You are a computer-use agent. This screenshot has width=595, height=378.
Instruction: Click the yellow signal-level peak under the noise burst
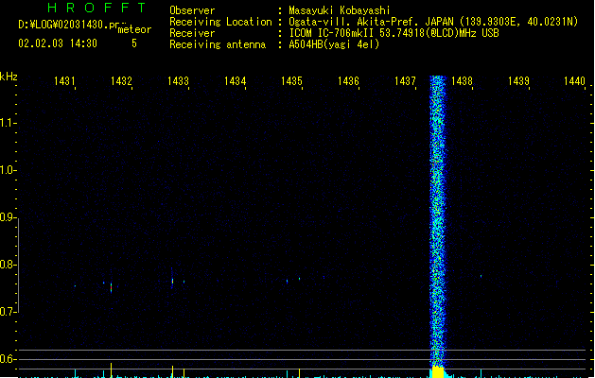tap(438, 372)
